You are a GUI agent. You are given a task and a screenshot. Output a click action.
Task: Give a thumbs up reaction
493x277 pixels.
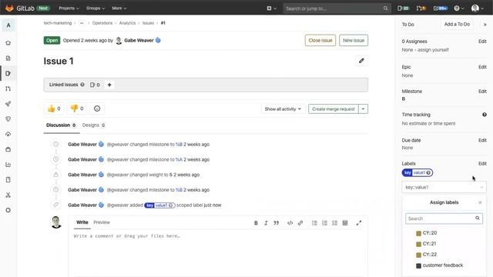[54, 108]
